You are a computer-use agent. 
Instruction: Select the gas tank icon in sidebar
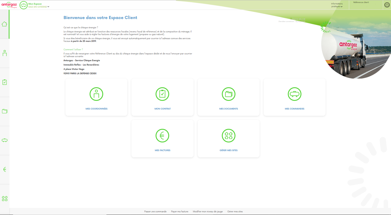[x=4, y=140]
